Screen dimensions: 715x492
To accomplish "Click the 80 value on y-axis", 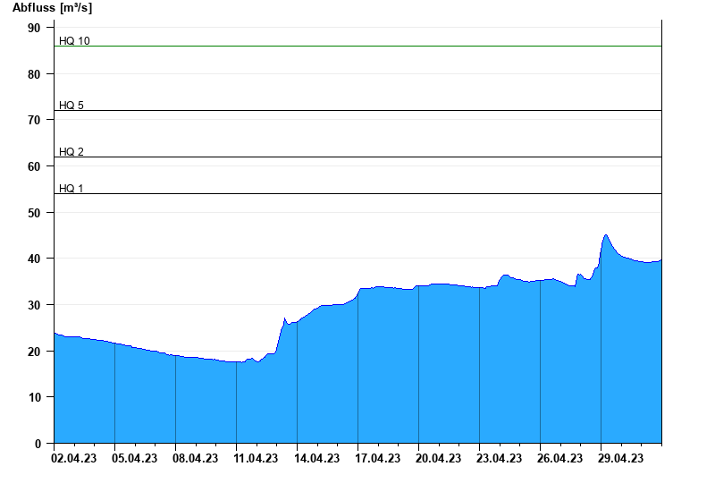I will 34,74.
